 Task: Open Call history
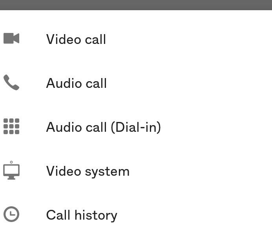click(82, 215)
